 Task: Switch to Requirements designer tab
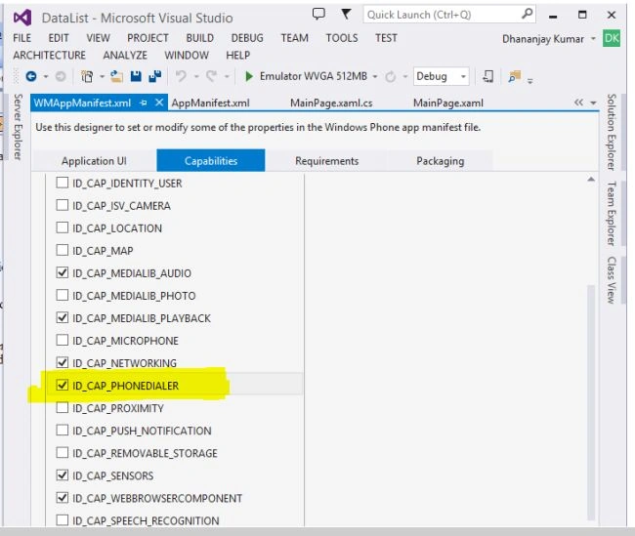tap(326, 161)
